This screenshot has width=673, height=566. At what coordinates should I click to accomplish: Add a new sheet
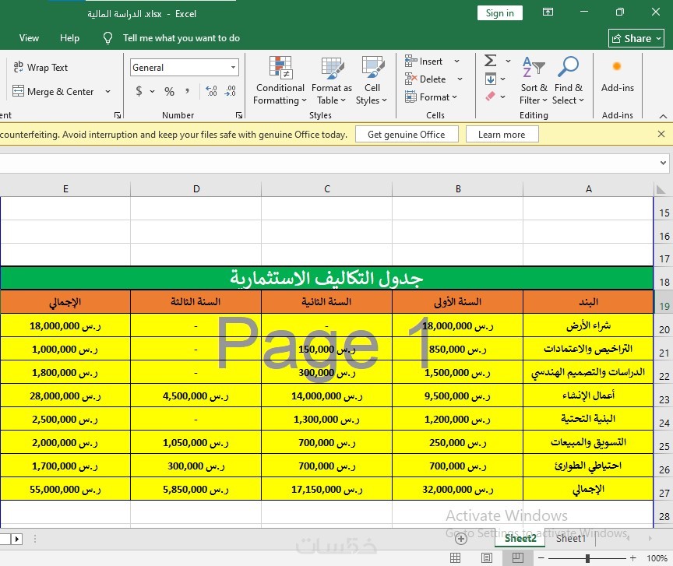(x=461, y=538)
